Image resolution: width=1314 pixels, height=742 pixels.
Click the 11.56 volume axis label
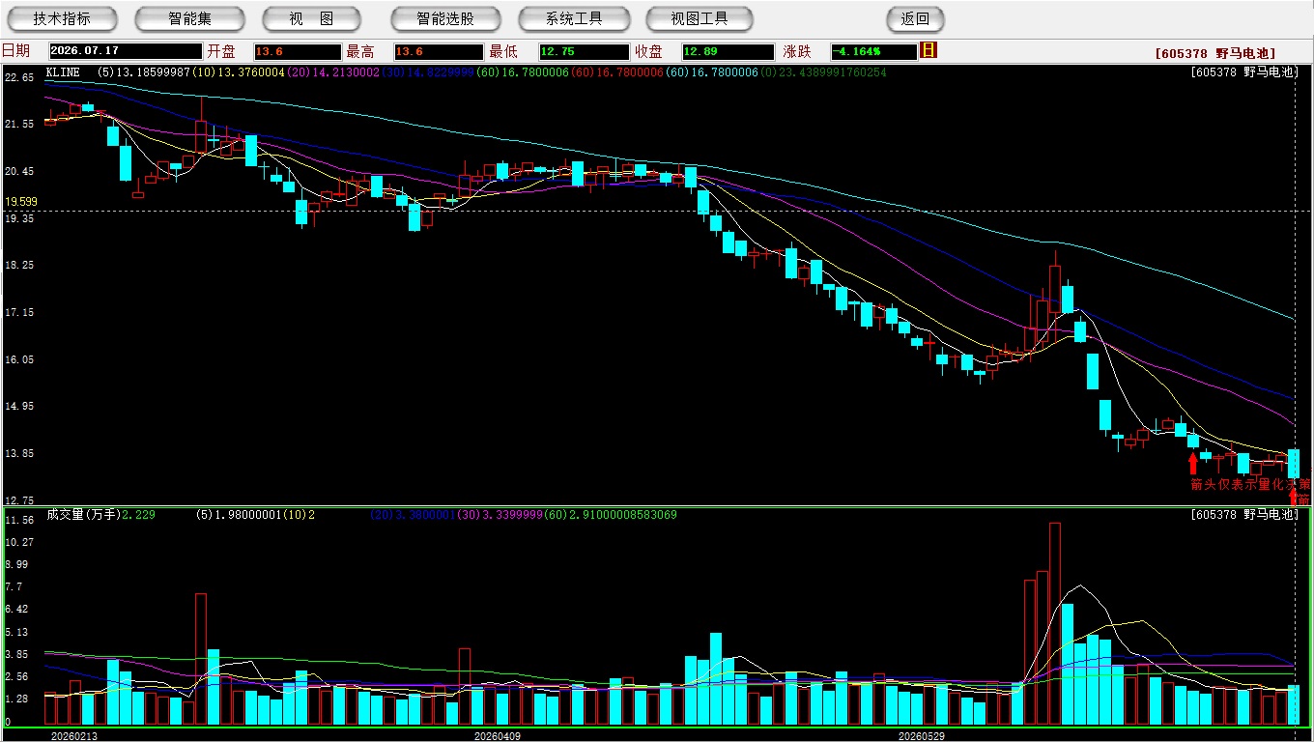(19, 520)
